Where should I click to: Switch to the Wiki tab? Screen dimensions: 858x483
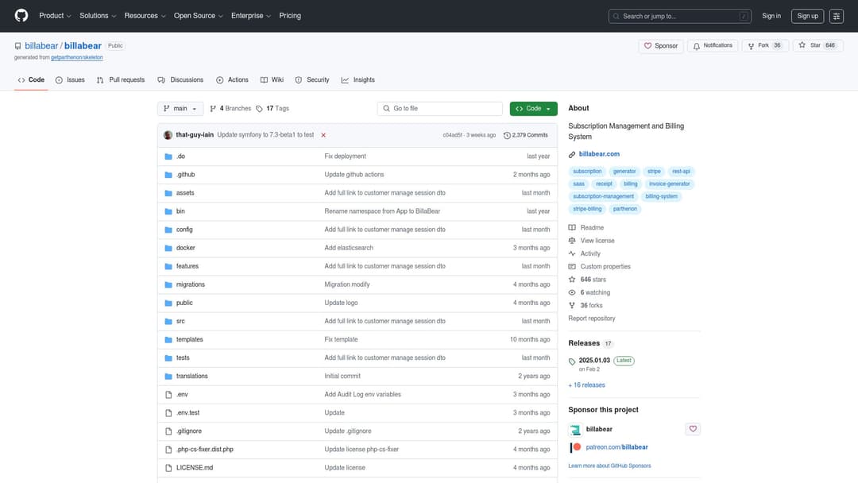(x=272, y=80)
